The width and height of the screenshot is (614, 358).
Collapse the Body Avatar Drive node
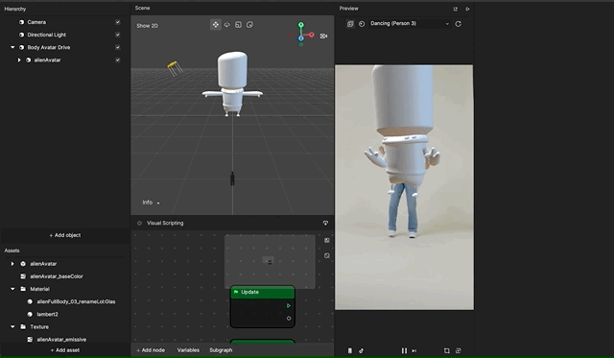tap(12, 47)
